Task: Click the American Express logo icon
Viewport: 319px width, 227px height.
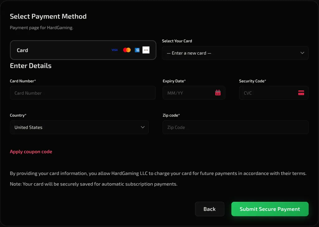Action: pyautogui.click(x=137, y=50)
